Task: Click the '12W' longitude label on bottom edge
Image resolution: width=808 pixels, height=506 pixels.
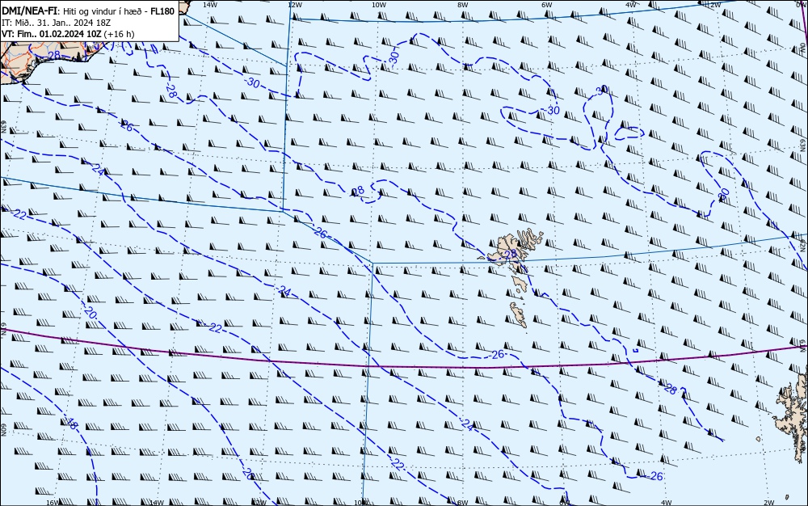Action: pyautogui.click(x=259, y=503)
